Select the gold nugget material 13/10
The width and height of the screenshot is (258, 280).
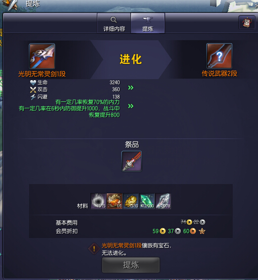pyautogui.click(x=130, y=201)
